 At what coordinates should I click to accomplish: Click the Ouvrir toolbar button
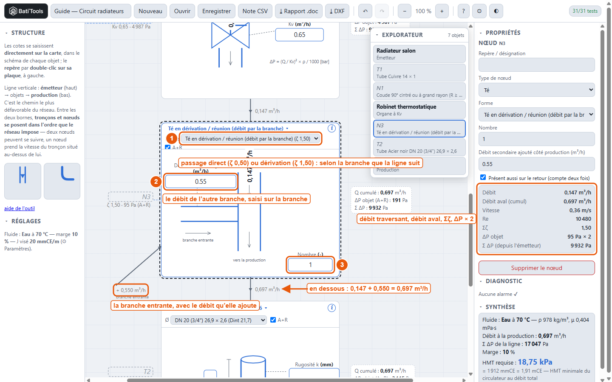tap(182, 11)
